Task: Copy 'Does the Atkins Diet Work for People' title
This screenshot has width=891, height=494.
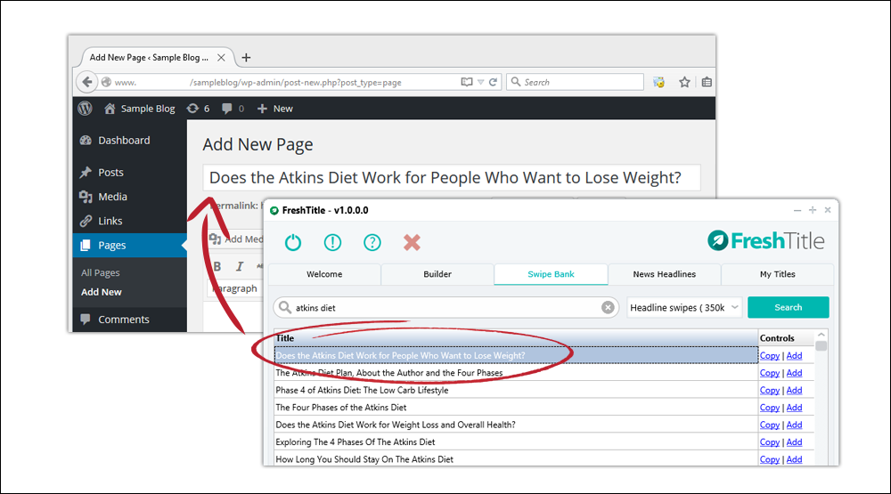Action: click(770, 355)
